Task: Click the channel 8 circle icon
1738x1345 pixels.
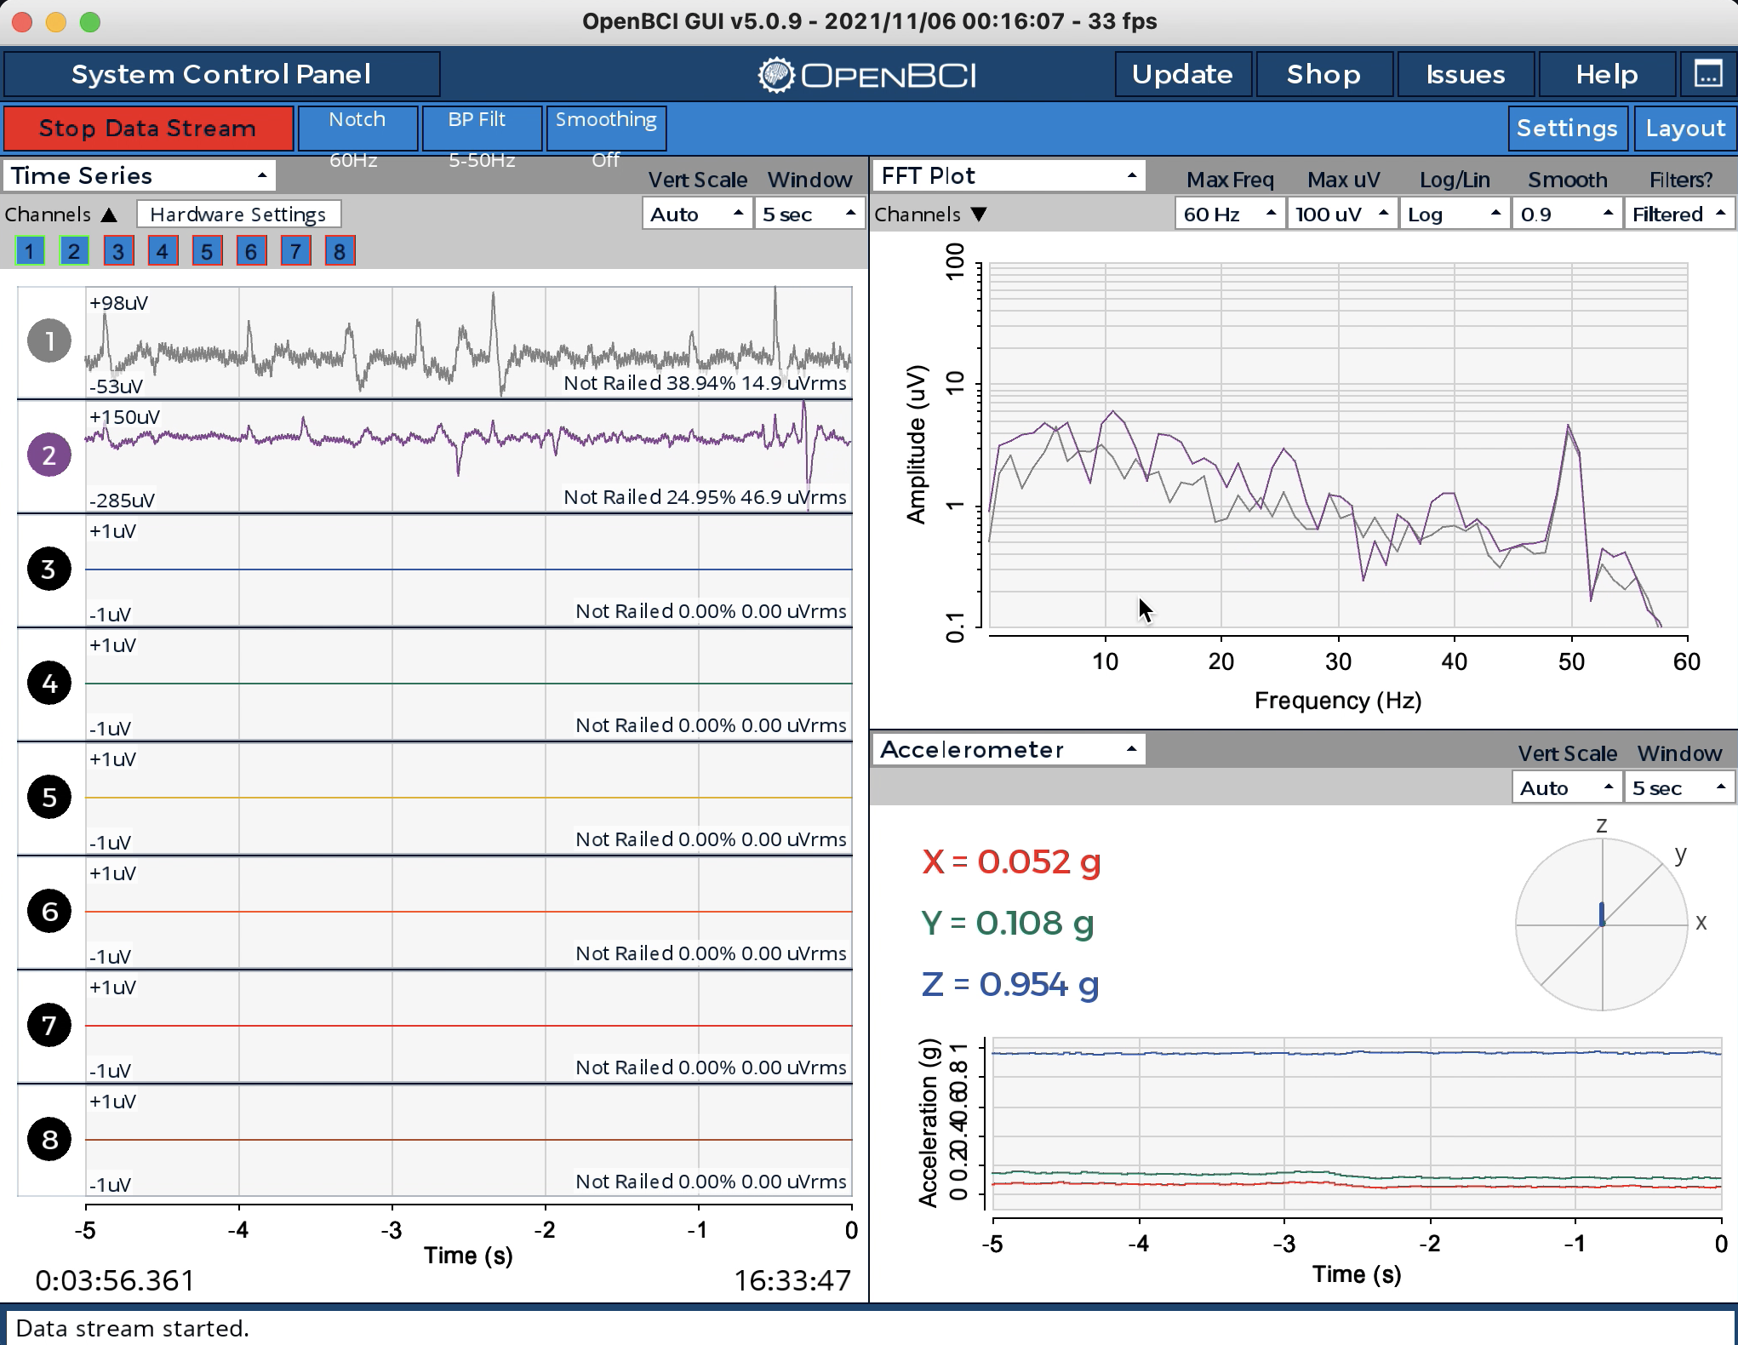Action: tap(49, 1140)
